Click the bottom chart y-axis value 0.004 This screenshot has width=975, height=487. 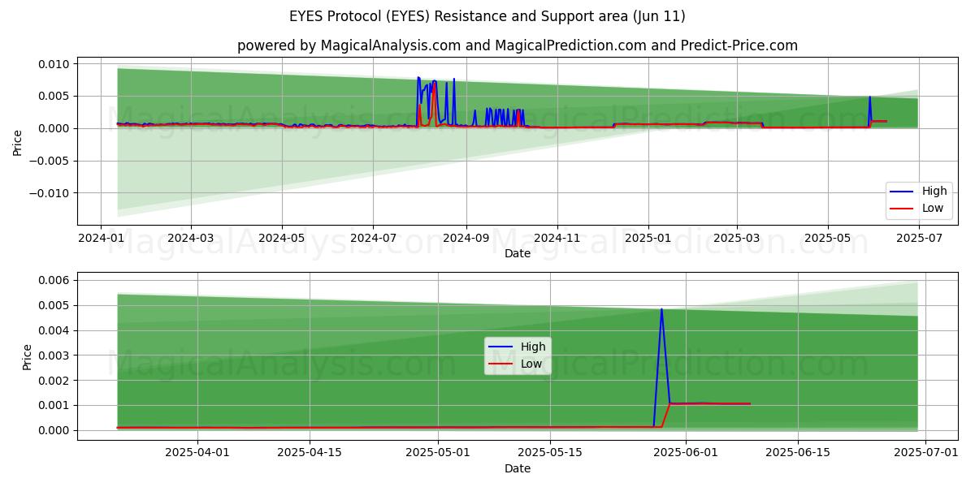click(55, 330)
